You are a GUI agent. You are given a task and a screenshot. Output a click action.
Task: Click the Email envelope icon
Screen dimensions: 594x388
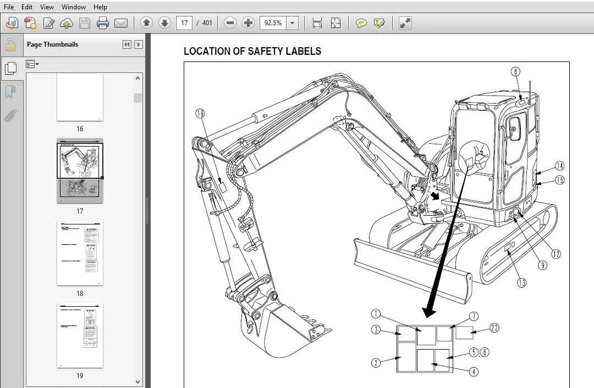[121, 23]
